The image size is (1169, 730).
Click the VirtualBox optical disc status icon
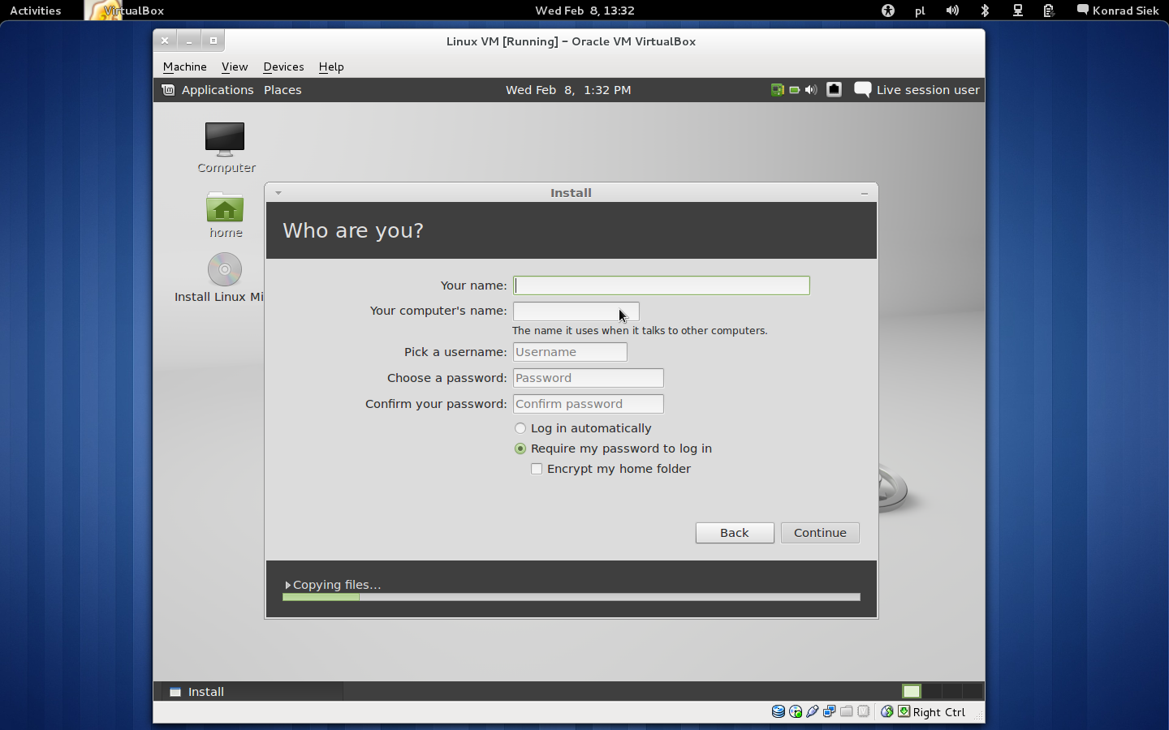point(796,711)
